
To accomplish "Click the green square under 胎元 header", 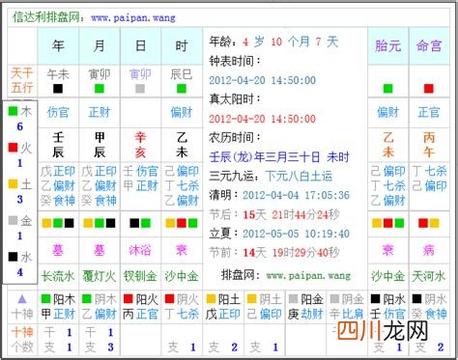I will (387, 89).
